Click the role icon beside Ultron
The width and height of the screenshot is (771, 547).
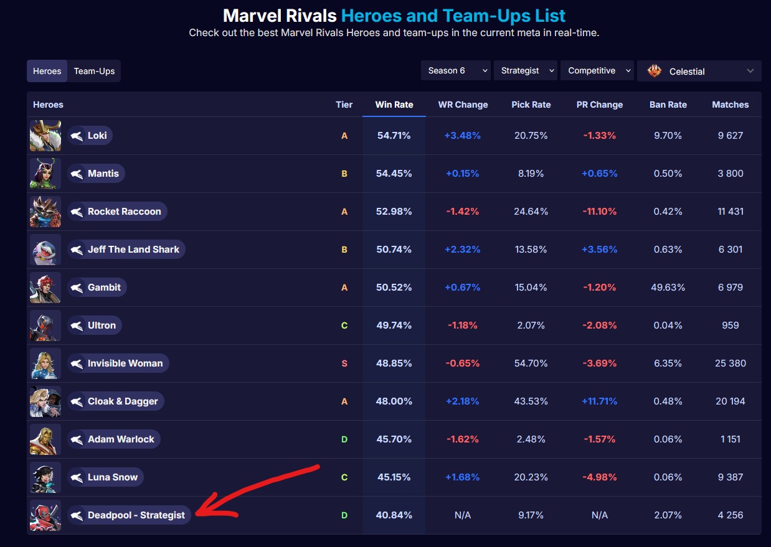[77, 325]
